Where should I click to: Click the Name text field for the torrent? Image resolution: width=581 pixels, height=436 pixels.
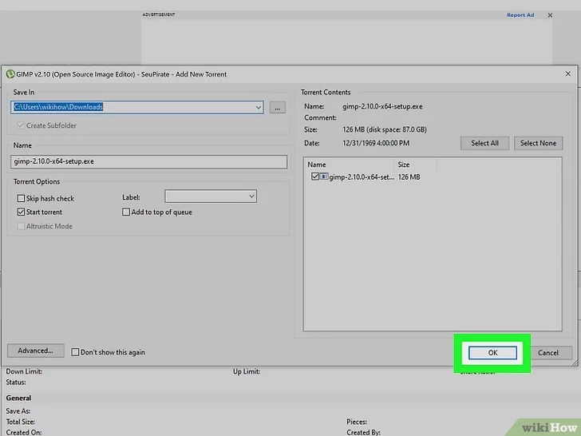click(x=148, y=161)
